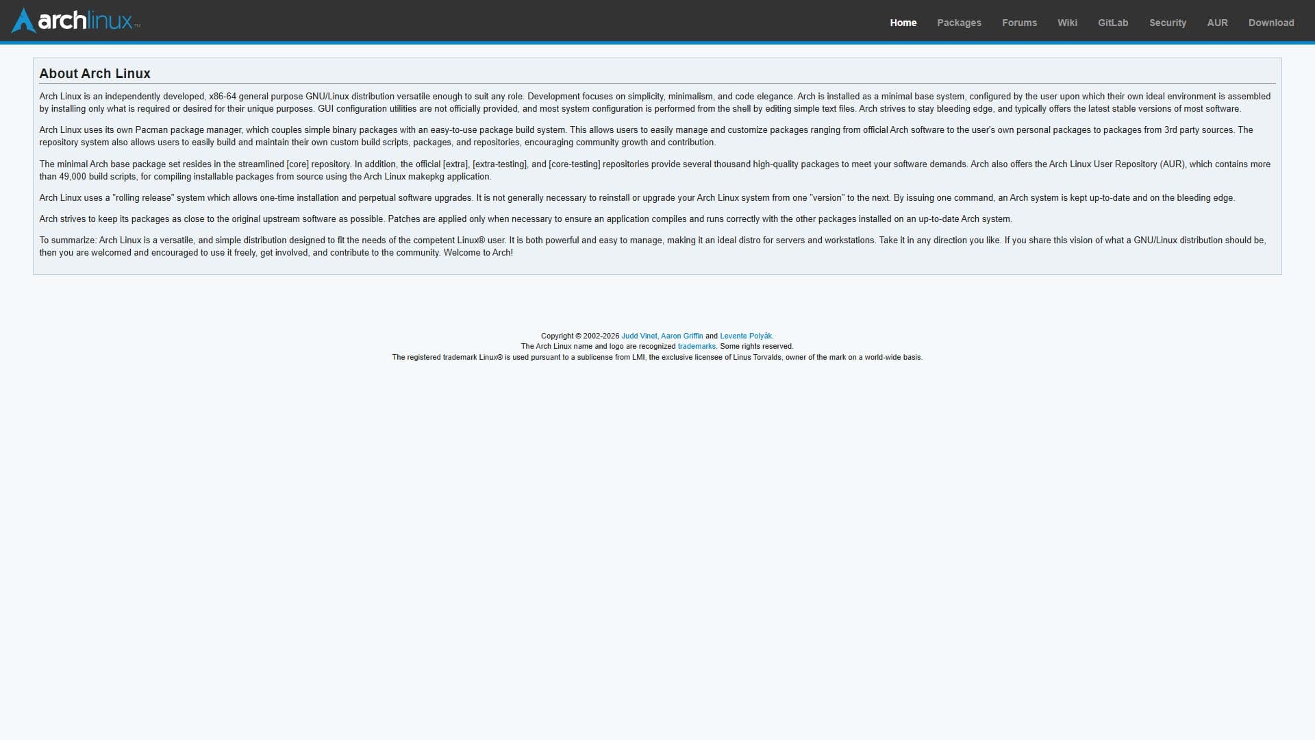Go to the Packages page
Screen dimensions: 1315x740
pos(959,23)
